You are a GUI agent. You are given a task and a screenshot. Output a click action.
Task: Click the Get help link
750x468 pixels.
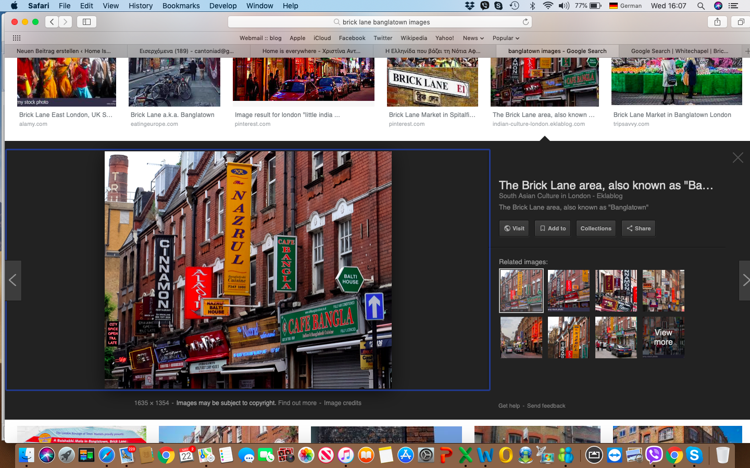click(x=509, y=406)
